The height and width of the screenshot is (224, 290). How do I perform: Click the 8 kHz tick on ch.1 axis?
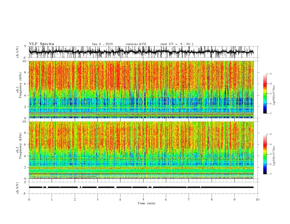pos(26,72)
